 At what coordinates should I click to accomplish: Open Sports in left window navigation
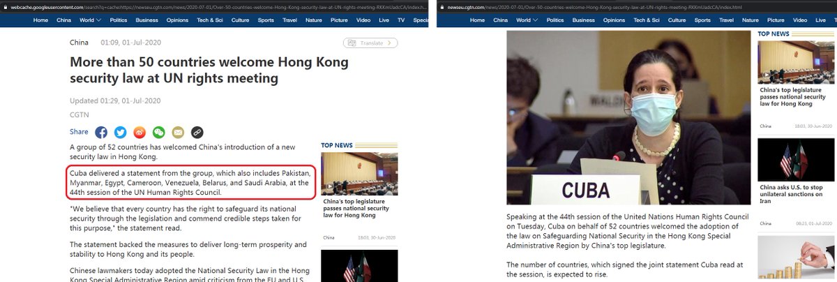click(266, 20)
